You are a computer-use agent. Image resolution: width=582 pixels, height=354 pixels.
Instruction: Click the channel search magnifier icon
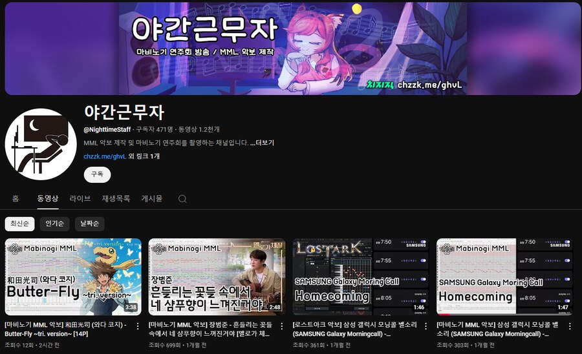click(182, 199)
